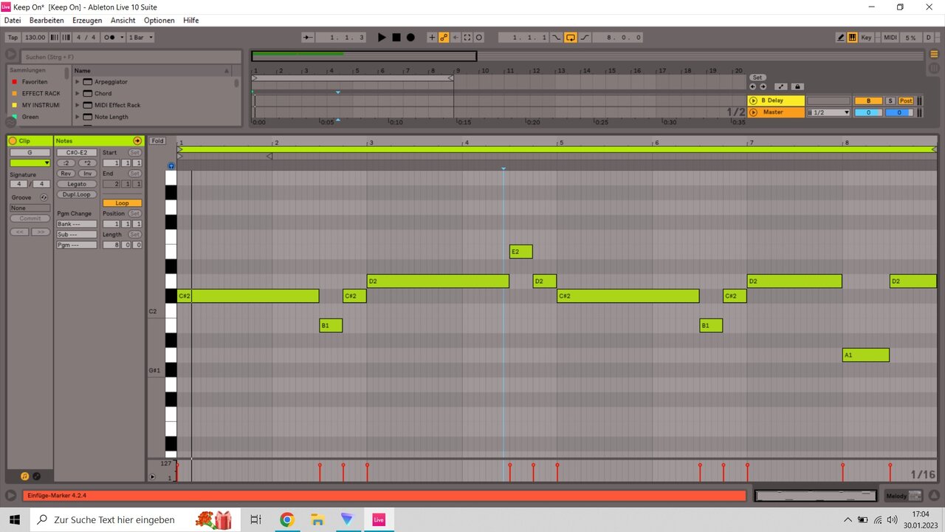Click the *2 double tempo button

point(87,163)
